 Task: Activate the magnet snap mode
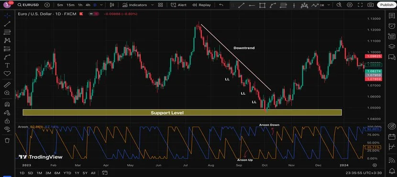(7, 104)
